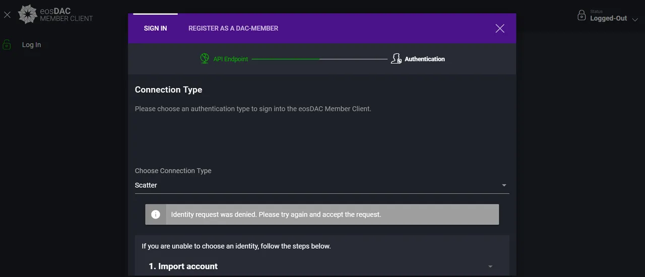Click the status lock icon at top right
645x277 pixels.
pos(582,16)
